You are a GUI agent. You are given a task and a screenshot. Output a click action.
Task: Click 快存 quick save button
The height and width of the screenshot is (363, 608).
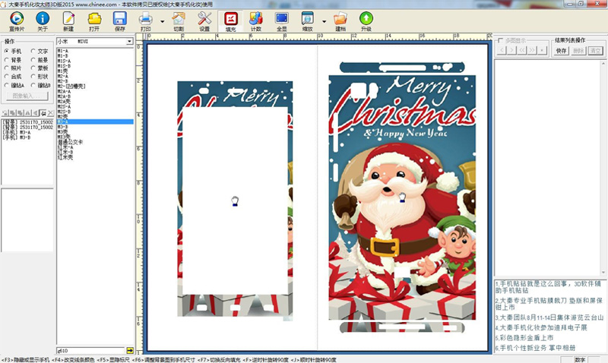pos(561,51)
